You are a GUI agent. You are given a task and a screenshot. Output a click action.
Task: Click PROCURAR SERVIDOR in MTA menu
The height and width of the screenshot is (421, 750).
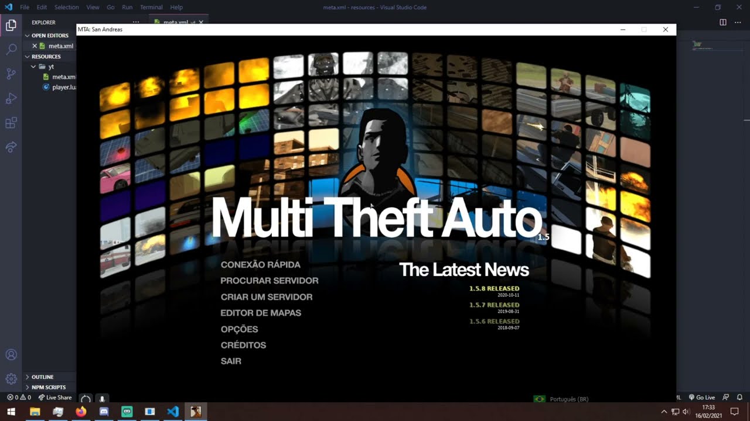(269, 281)
